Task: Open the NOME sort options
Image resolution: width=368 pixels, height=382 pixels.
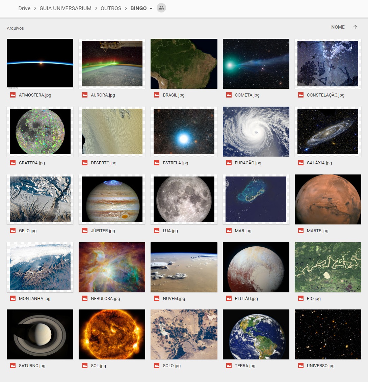Action: point(338,27)
